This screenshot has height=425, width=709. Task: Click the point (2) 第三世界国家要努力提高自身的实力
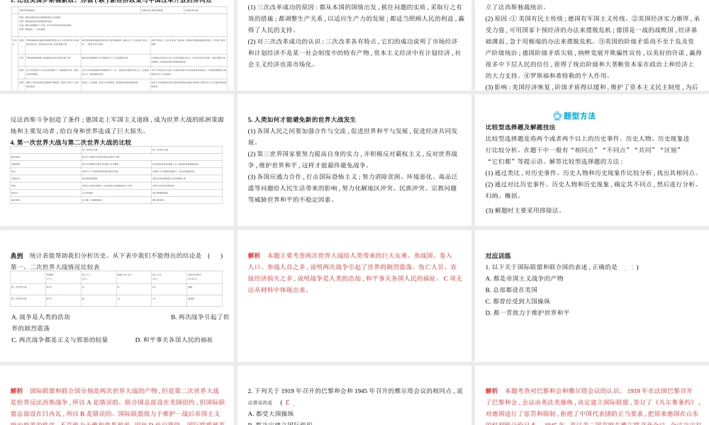[352, 154]
